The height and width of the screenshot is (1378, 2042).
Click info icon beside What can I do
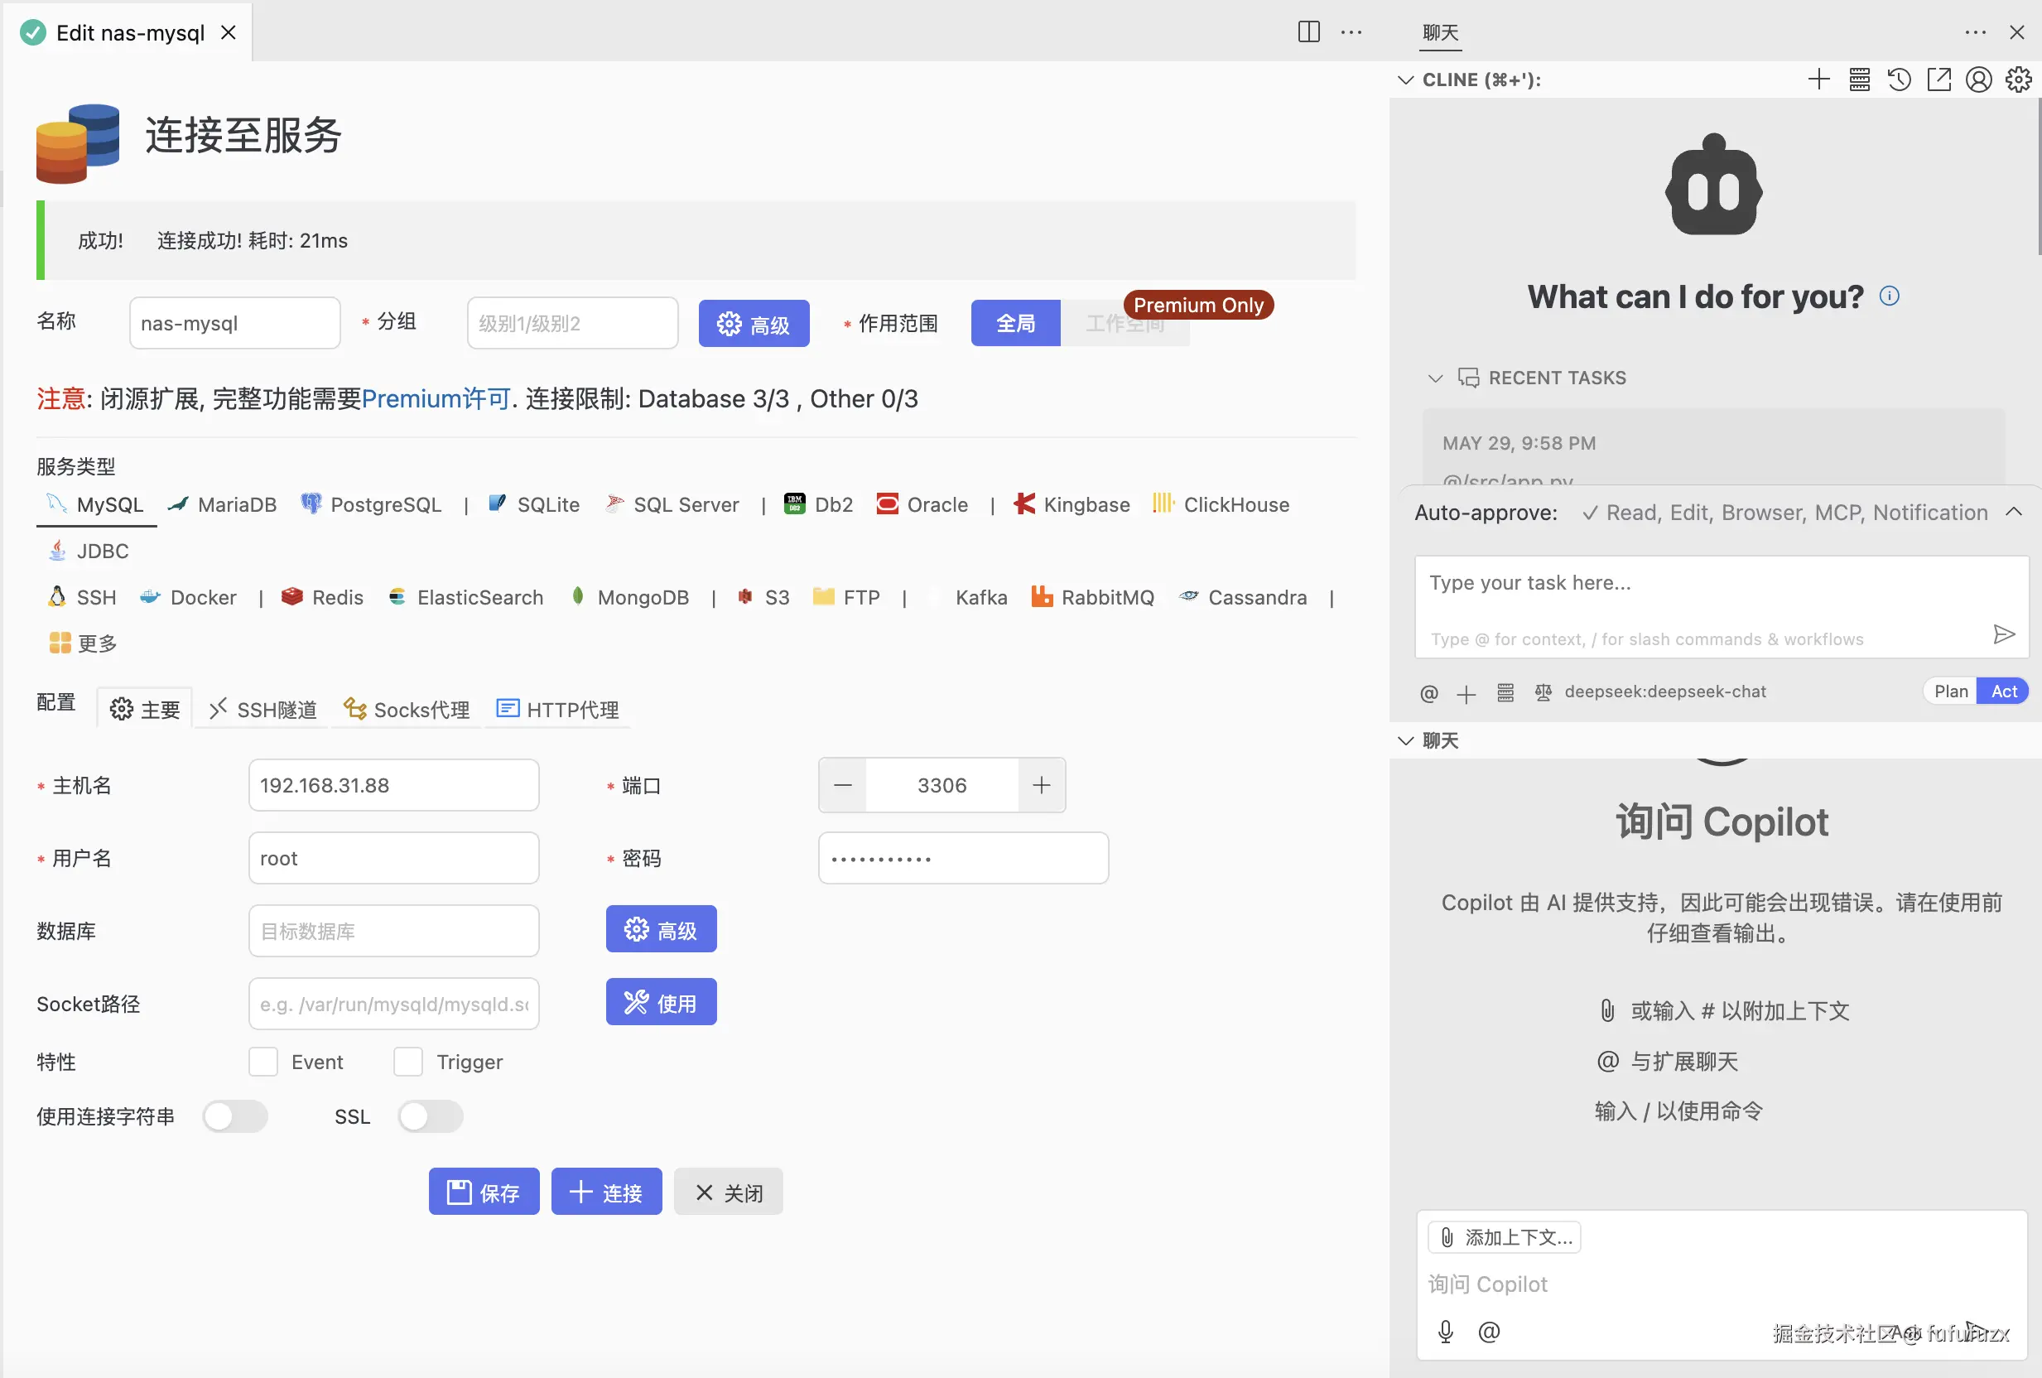[1889, 296]
